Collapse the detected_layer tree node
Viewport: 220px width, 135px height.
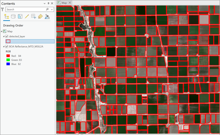(4, 37)
